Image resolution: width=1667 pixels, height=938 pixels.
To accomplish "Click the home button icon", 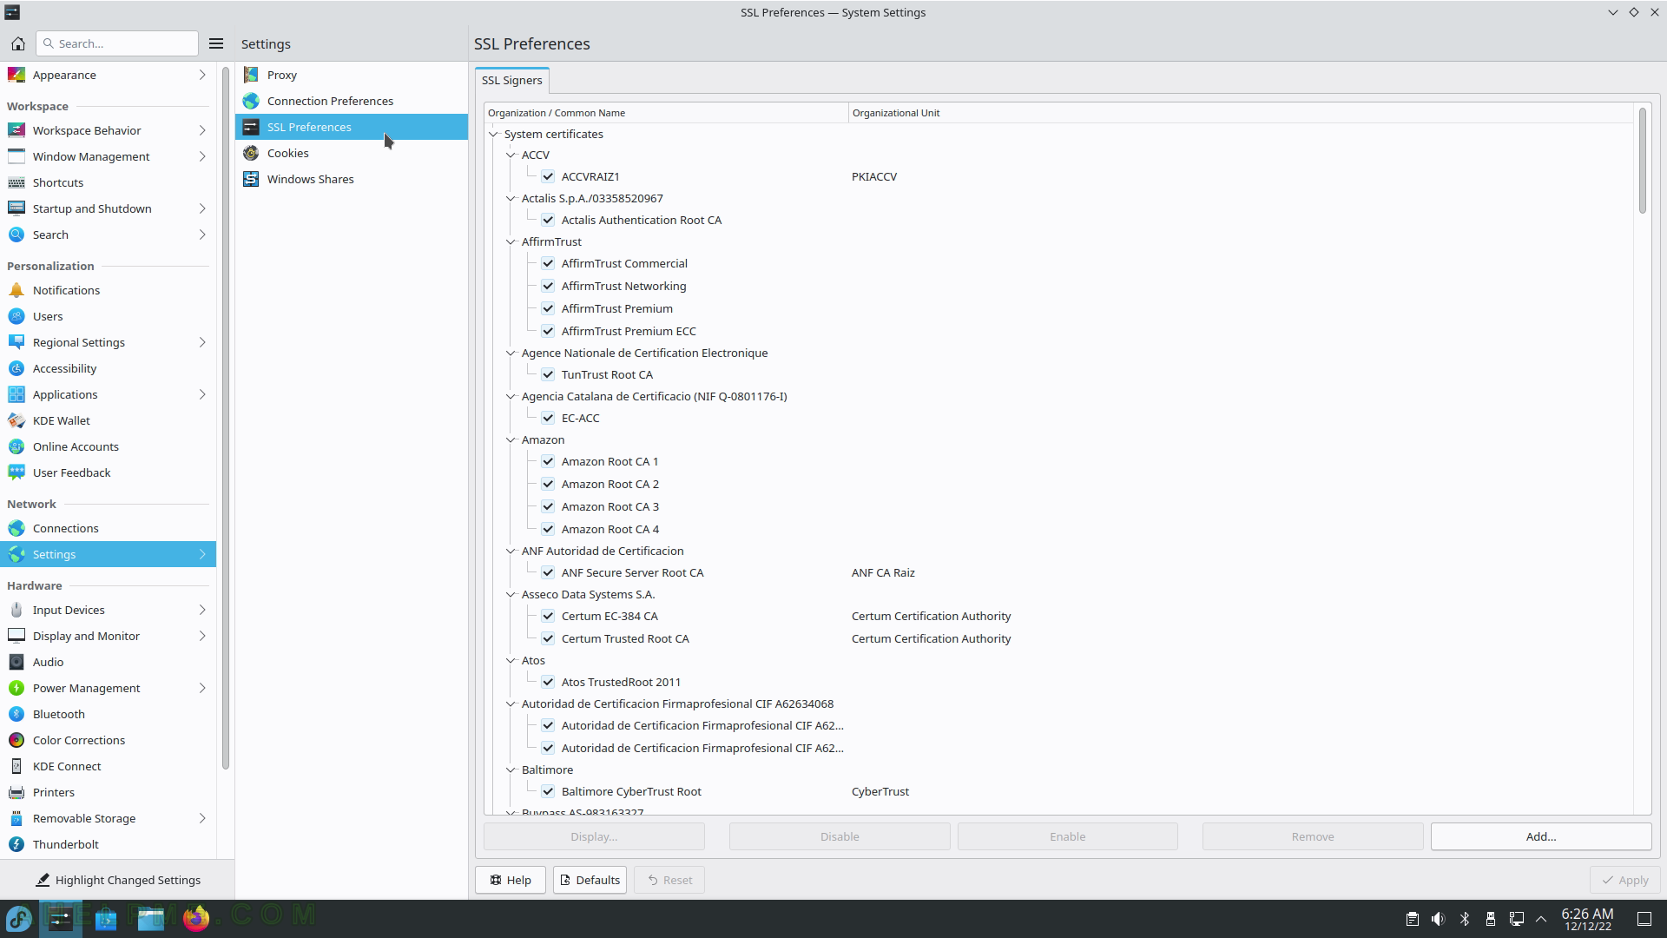I will point(17,43).
